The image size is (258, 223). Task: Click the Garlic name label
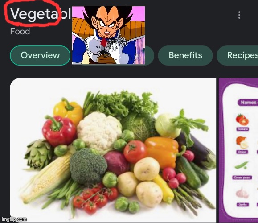pos(242,205)
